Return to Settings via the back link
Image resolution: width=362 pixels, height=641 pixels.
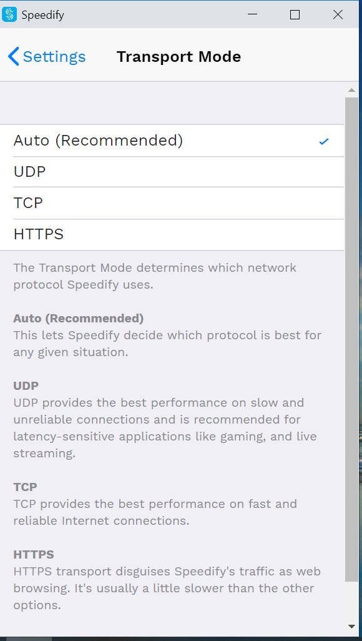coord(54,56)
